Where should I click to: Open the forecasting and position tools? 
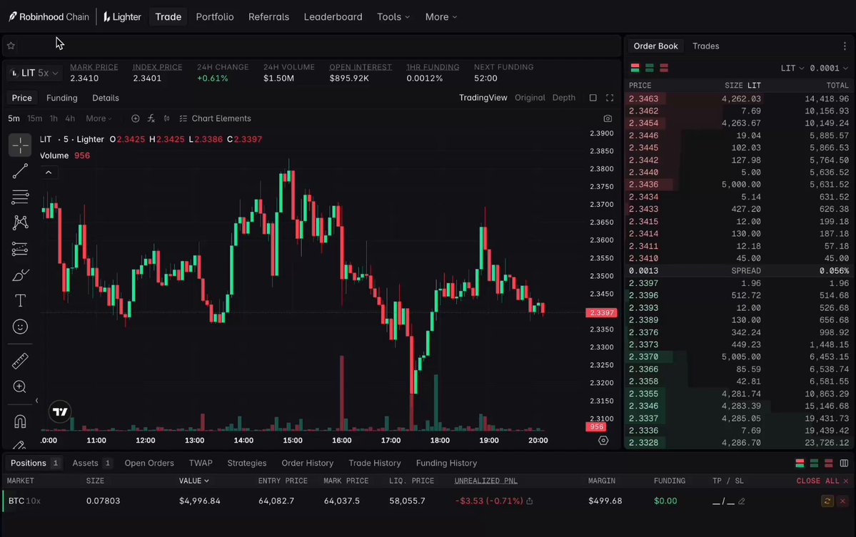20,249
